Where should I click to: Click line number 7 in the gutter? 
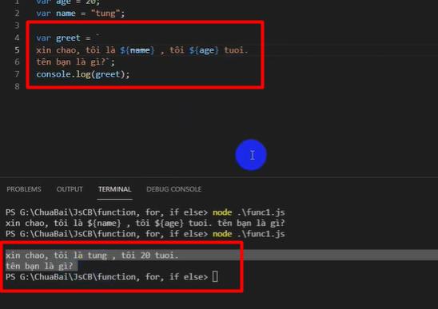click(x=17, y=74)
